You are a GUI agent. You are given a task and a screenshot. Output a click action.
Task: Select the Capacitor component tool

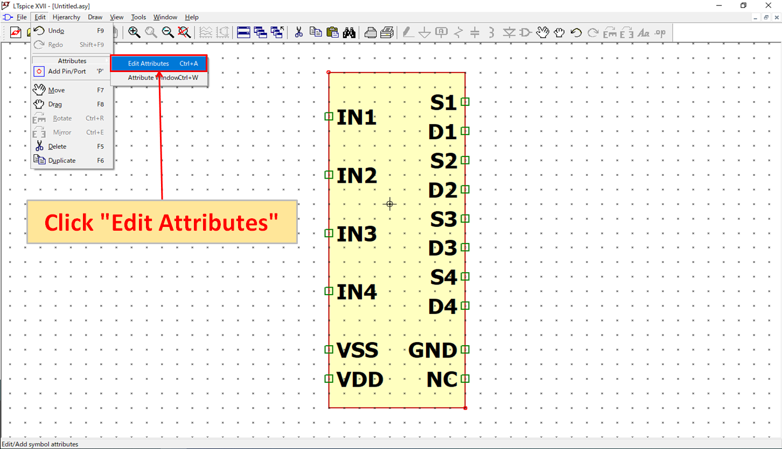[474, 32]
